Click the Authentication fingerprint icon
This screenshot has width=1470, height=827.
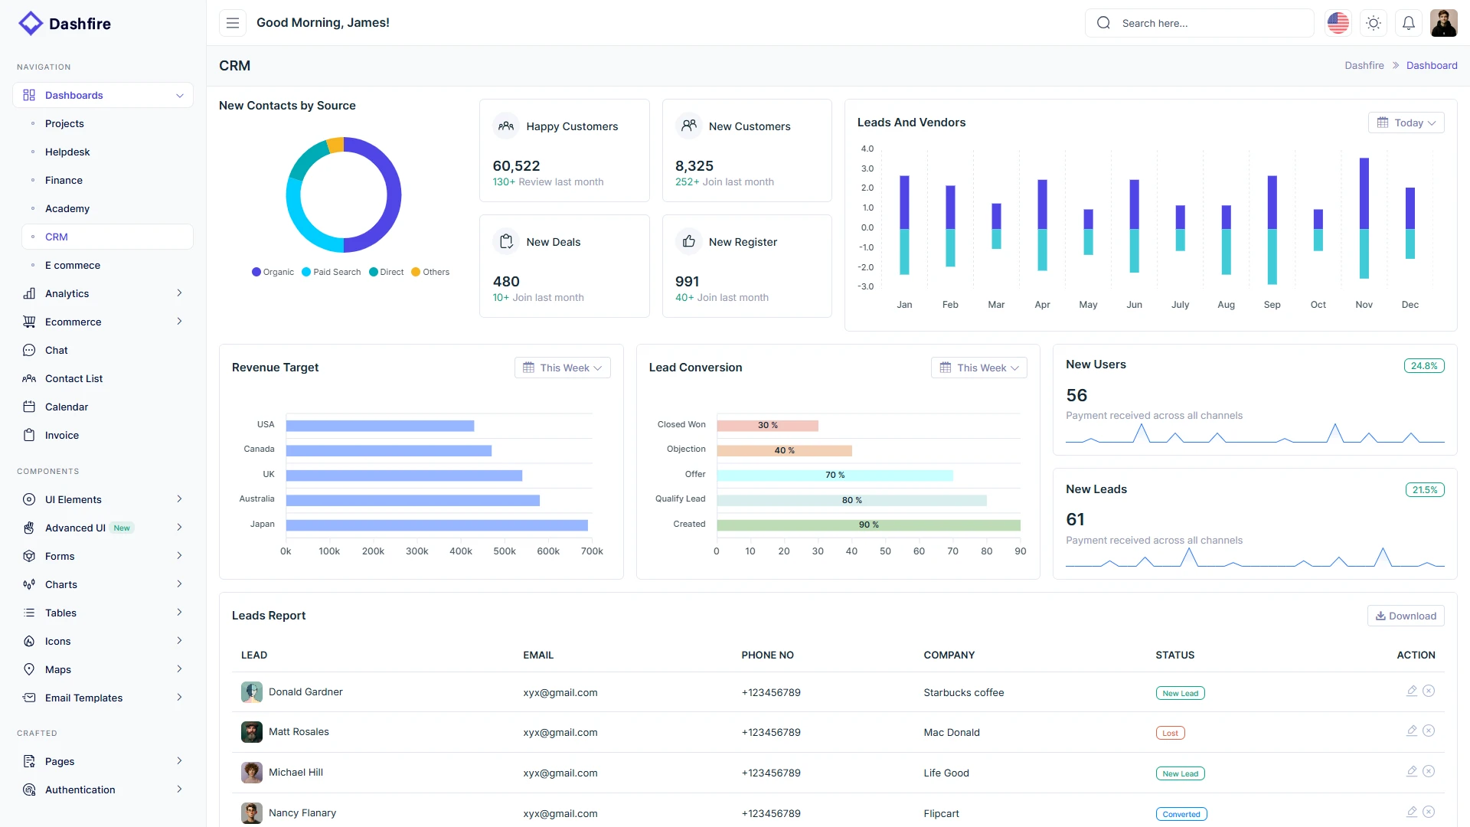click(29, 789)
